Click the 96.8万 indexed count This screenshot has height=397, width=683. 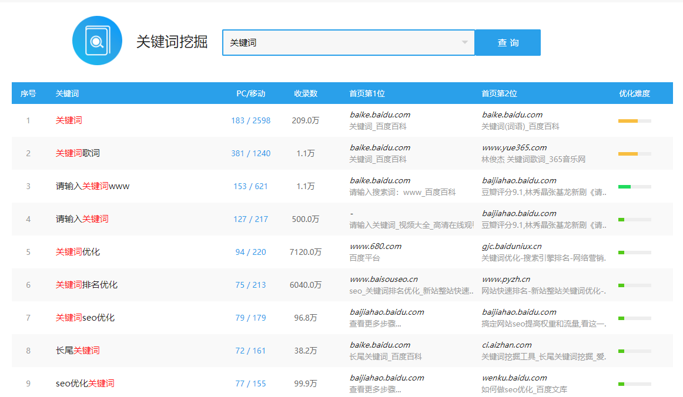[x=305, y=318]
